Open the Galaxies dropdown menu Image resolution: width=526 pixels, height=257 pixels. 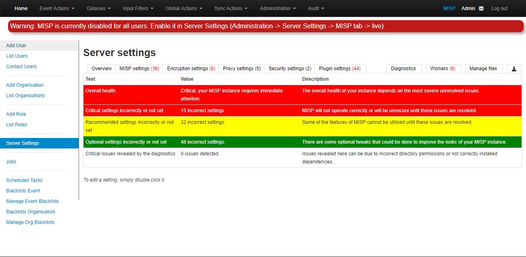click(98, 8)
